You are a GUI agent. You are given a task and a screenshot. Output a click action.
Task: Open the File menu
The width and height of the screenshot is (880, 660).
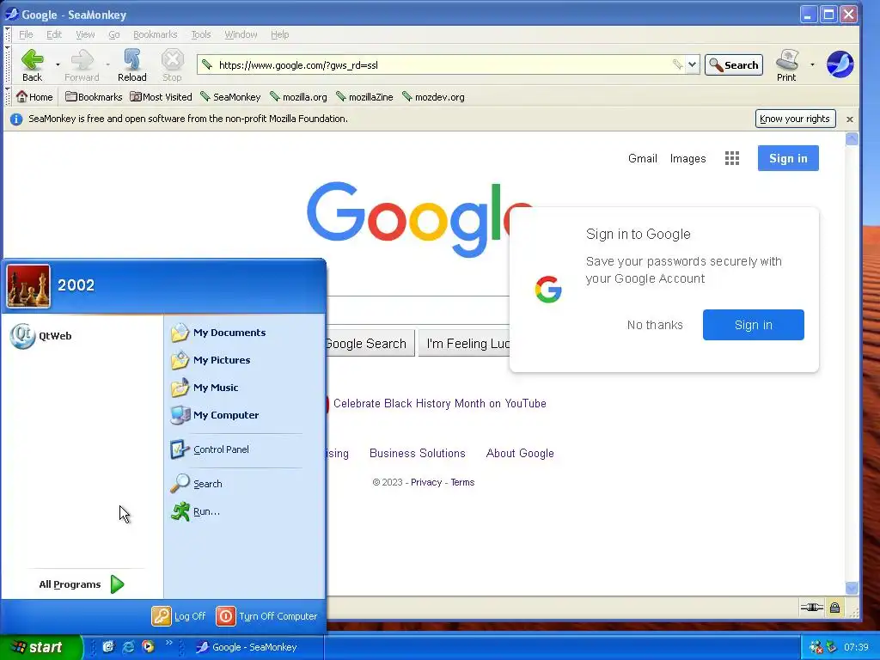click(x=26, y=34)
